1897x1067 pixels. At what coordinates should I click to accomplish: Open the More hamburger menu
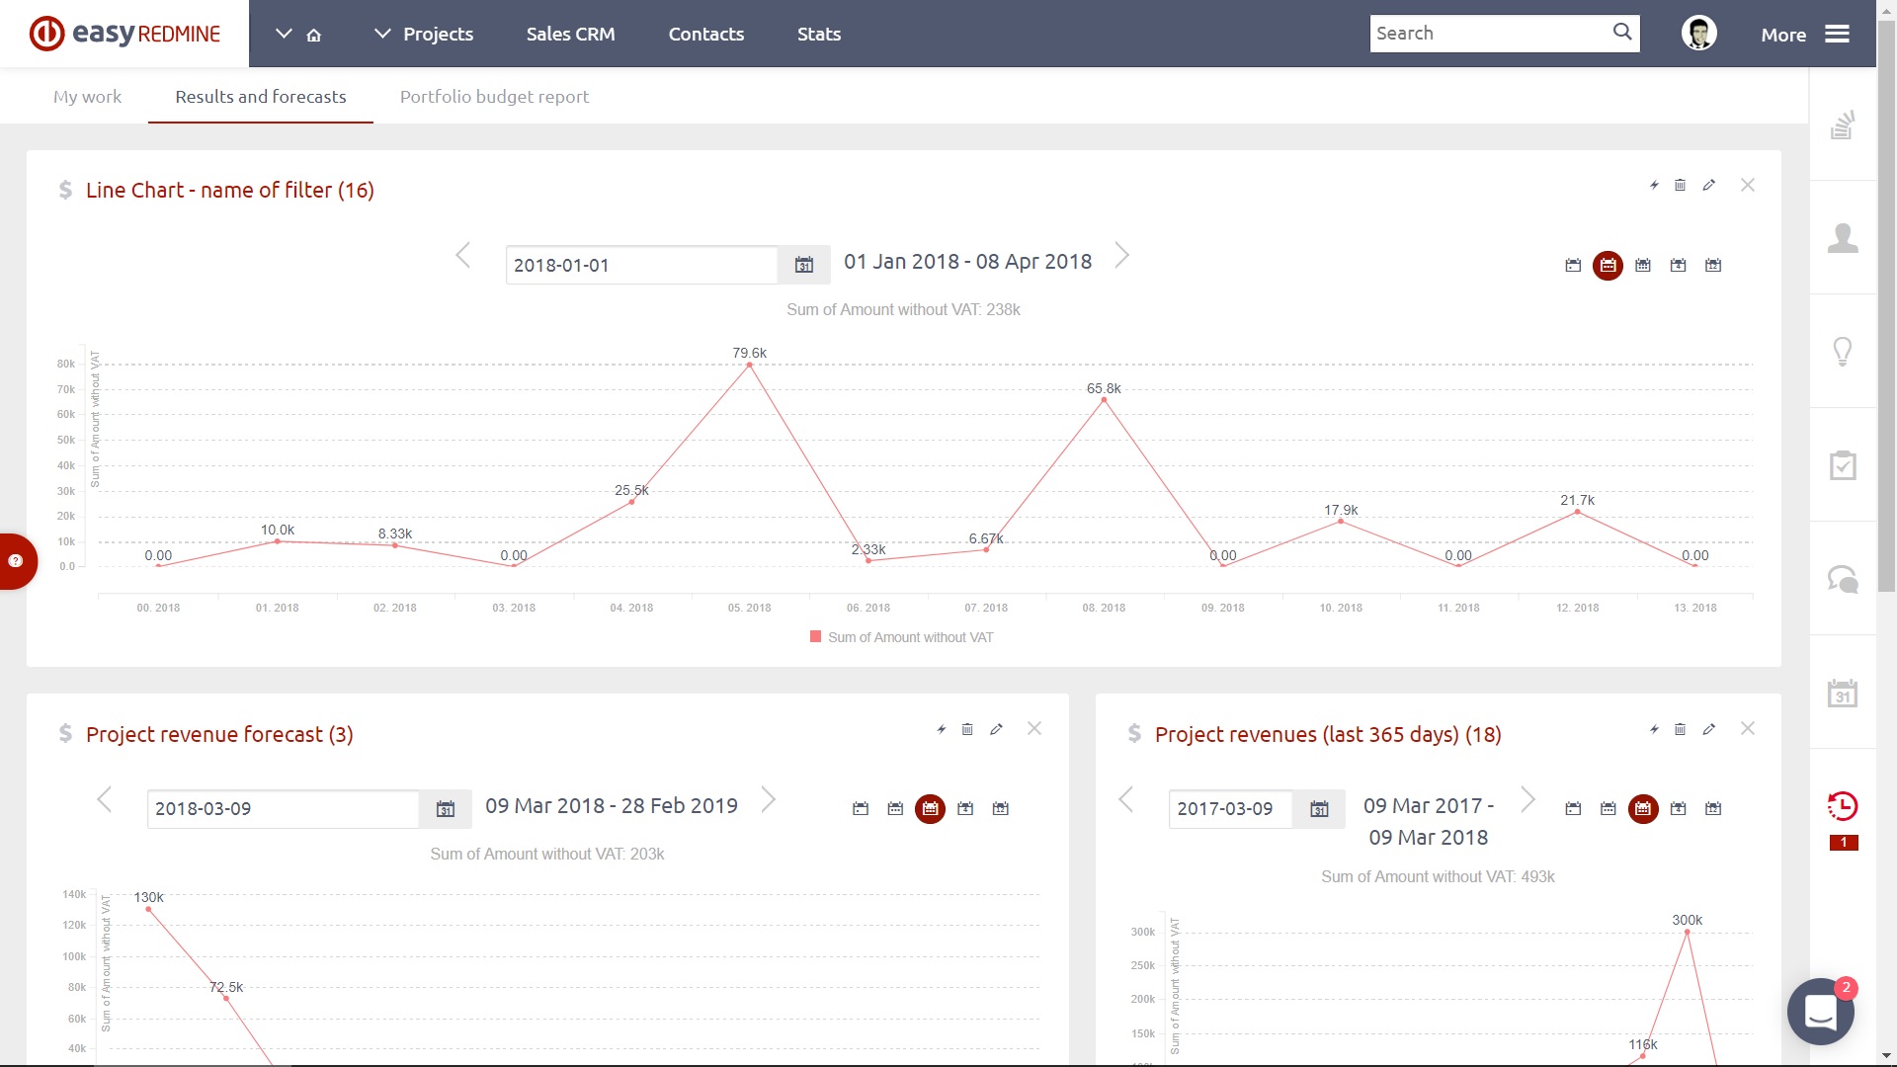(1836, 34)
